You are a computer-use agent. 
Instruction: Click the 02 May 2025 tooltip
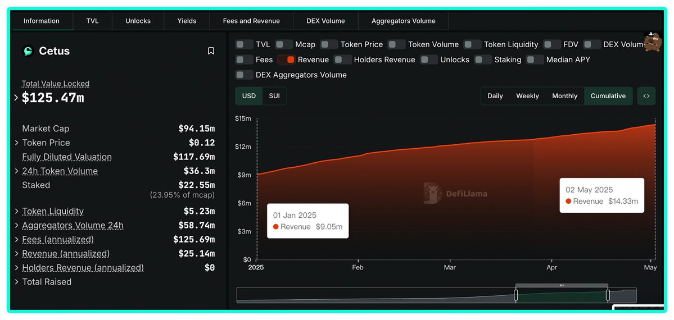602,195
